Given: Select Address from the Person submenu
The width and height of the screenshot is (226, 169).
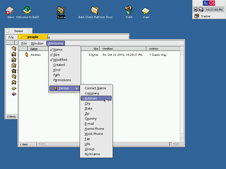Looking at the screenshot, I should (90, 98).
